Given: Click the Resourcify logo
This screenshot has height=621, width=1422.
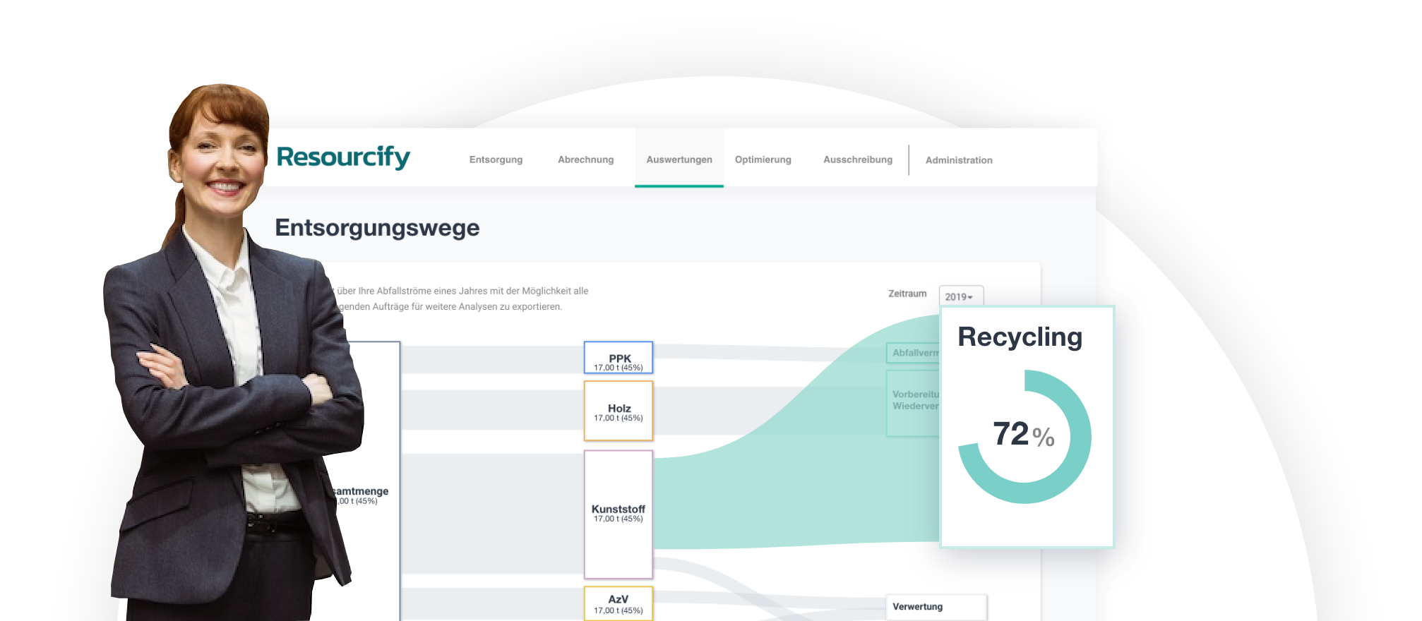Looking at the screenshot, I should tap(343, 157).
